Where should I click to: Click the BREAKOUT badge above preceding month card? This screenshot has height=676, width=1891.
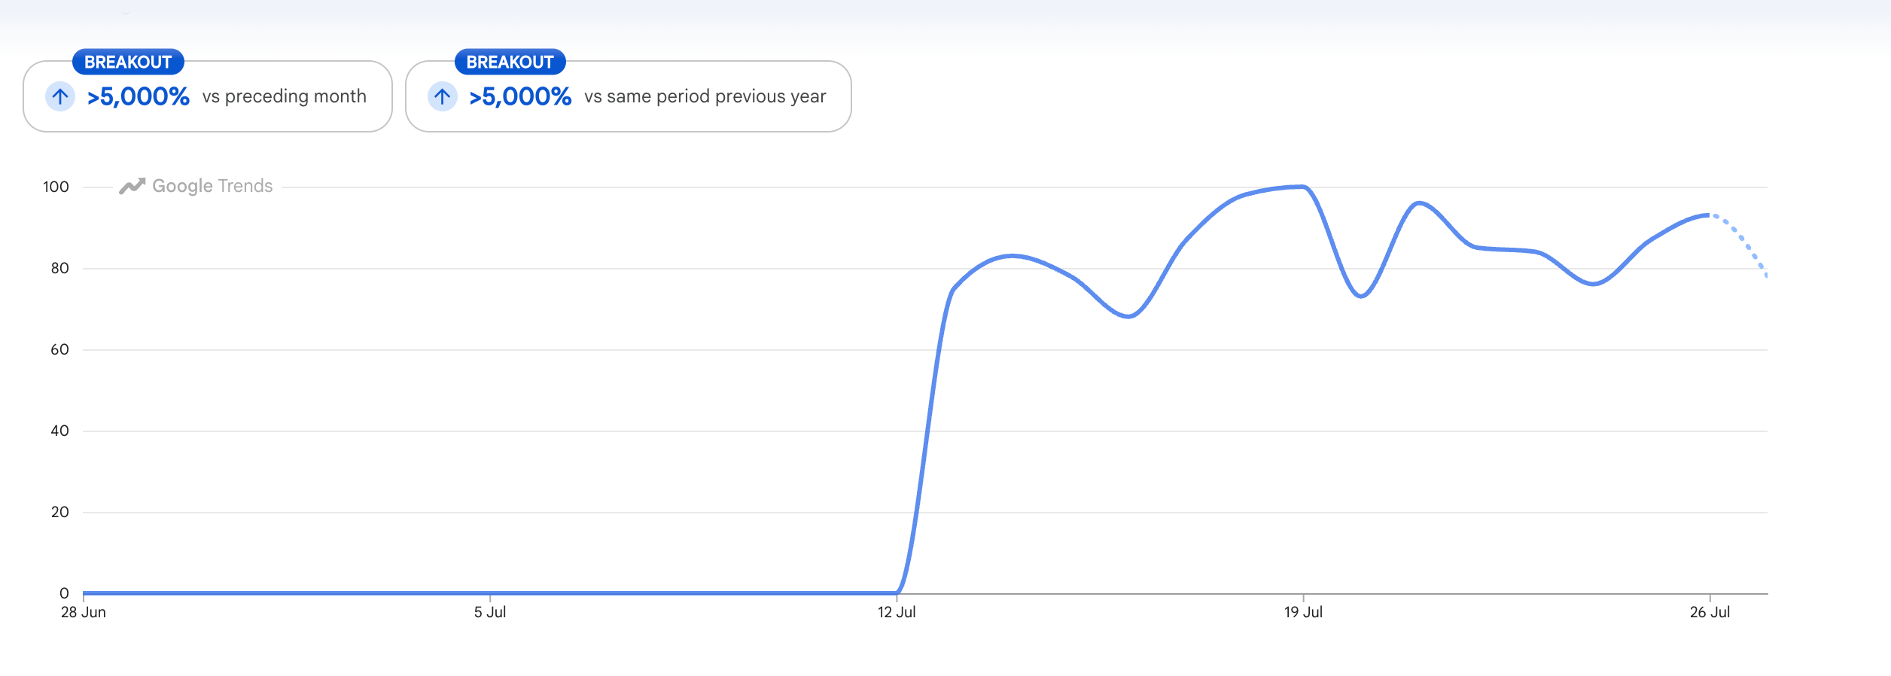128,62
